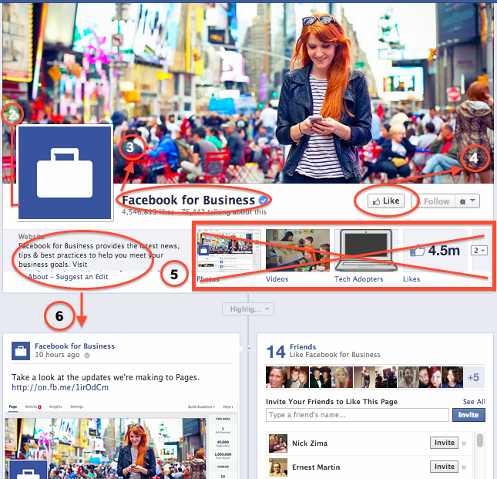Expand the '2' more-apps dropdown

tap(479, 250)
